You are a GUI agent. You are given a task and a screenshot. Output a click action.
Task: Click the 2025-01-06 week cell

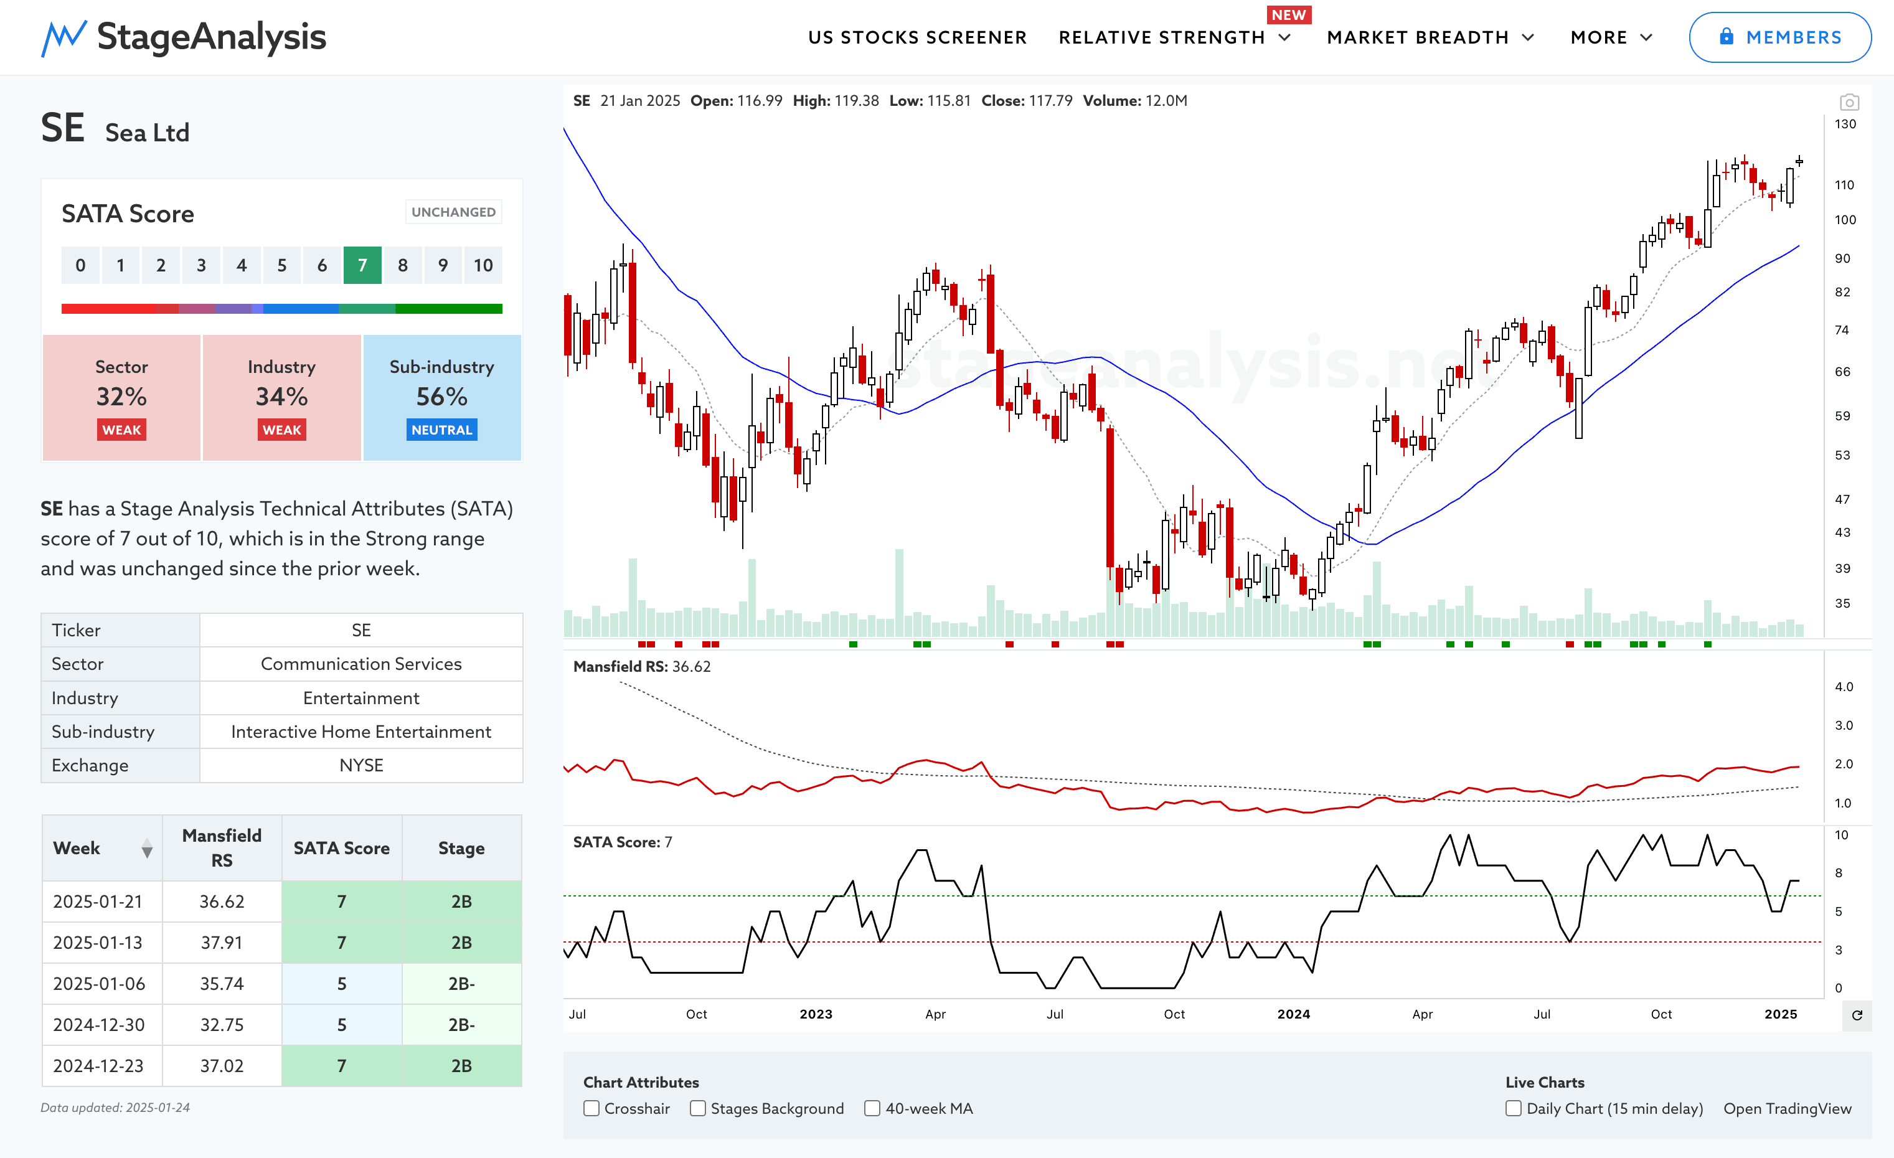click(x=102, y=984)
